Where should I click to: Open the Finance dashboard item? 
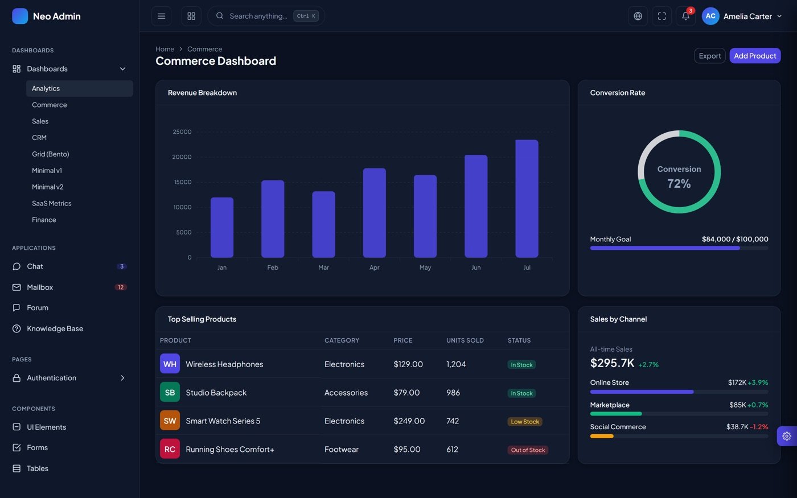79,220
